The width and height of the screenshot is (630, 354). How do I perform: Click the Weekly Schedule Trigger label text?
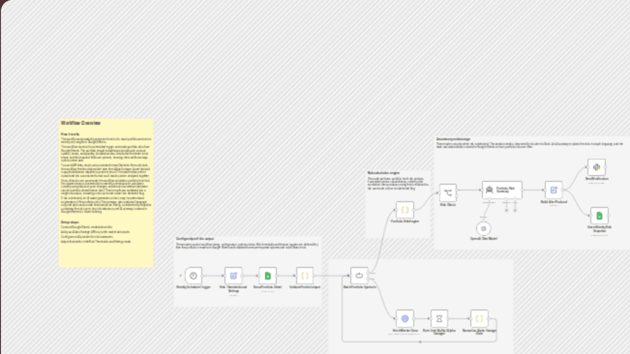[x=193, y=287]
